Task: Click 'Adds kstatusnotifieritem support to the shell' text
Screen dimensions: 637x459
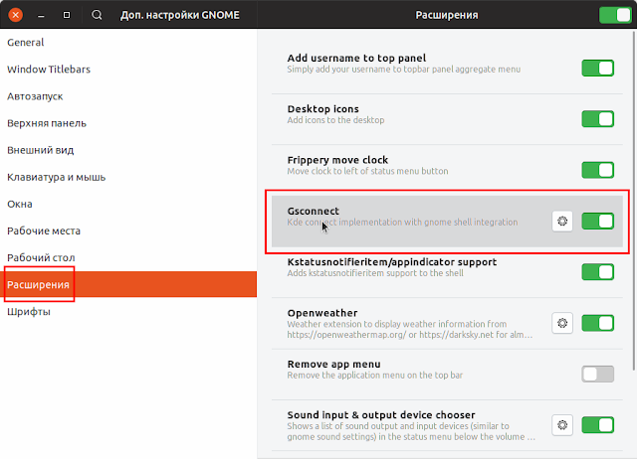Action: tap(375, 273)
